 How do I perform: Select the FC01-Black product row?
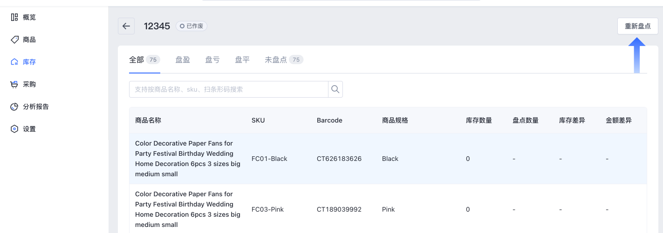(388, 159)
